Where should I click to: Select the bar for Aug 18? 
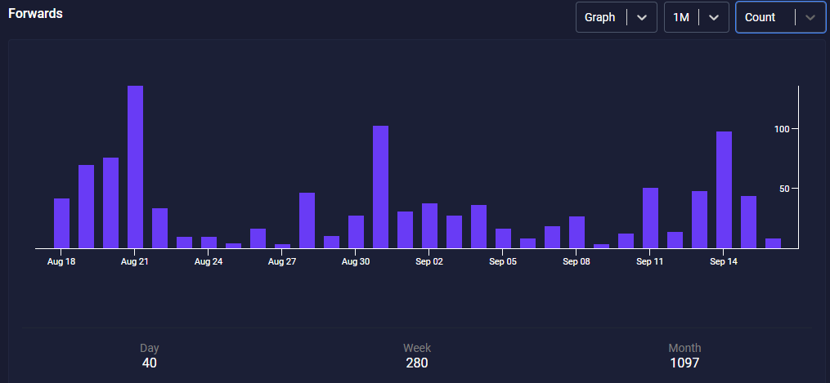pyautogui.click(x=61, y=223)
